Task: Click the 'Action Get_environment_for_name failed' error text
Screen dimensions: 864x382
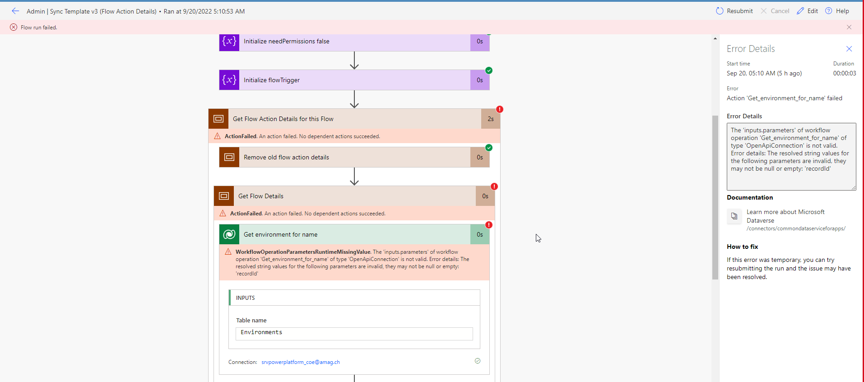Action: (785, 98)
